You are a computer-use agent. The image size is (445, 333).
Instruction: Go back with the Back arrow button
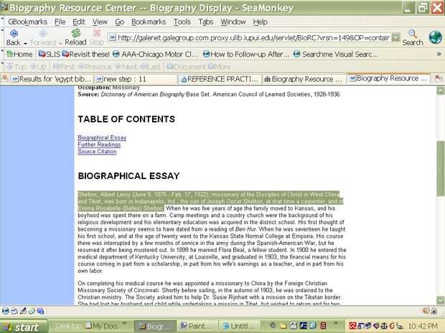pos(14,37)
